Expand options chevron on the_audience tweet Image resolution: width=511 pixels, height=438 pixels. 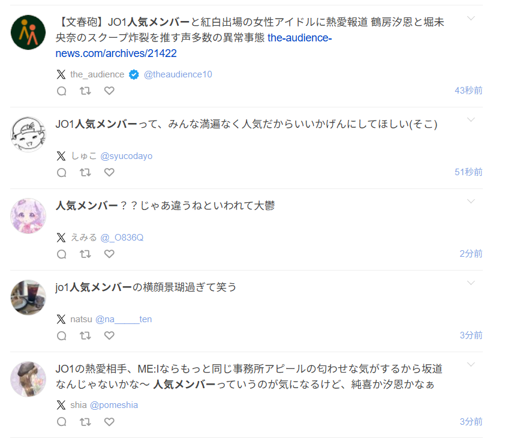[x=471, y=18]
